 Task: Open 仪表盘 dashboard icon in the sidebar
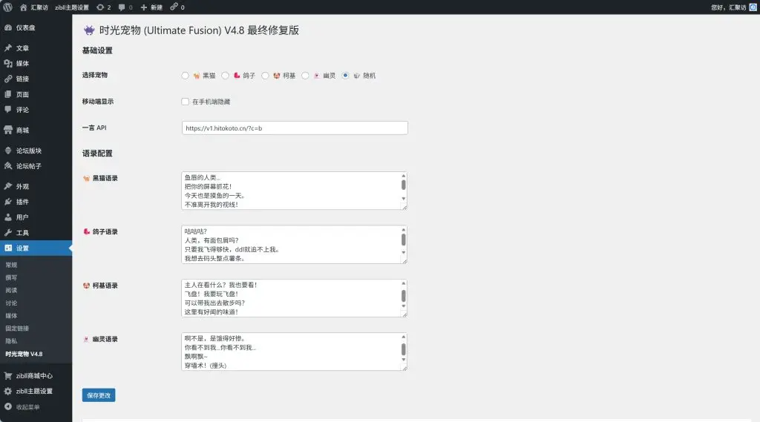[x=8, y=27]
